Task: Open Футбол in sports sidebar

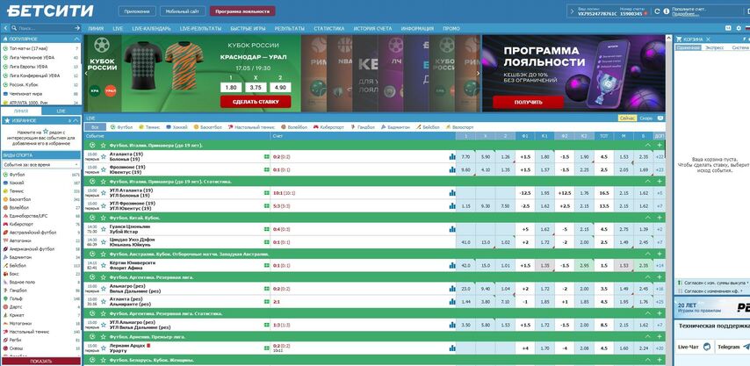Action: (18, 175)
